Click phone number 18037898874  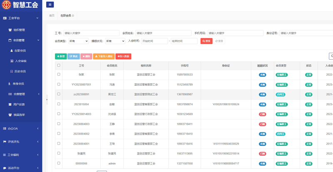pos(184,104)
